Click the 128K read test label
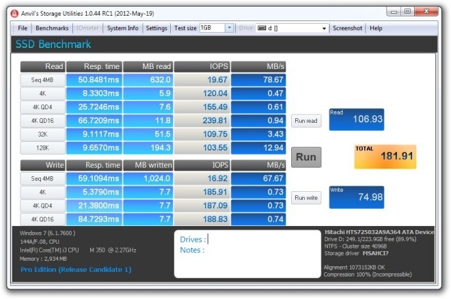The image size is (451, 299). click(42, 148)
